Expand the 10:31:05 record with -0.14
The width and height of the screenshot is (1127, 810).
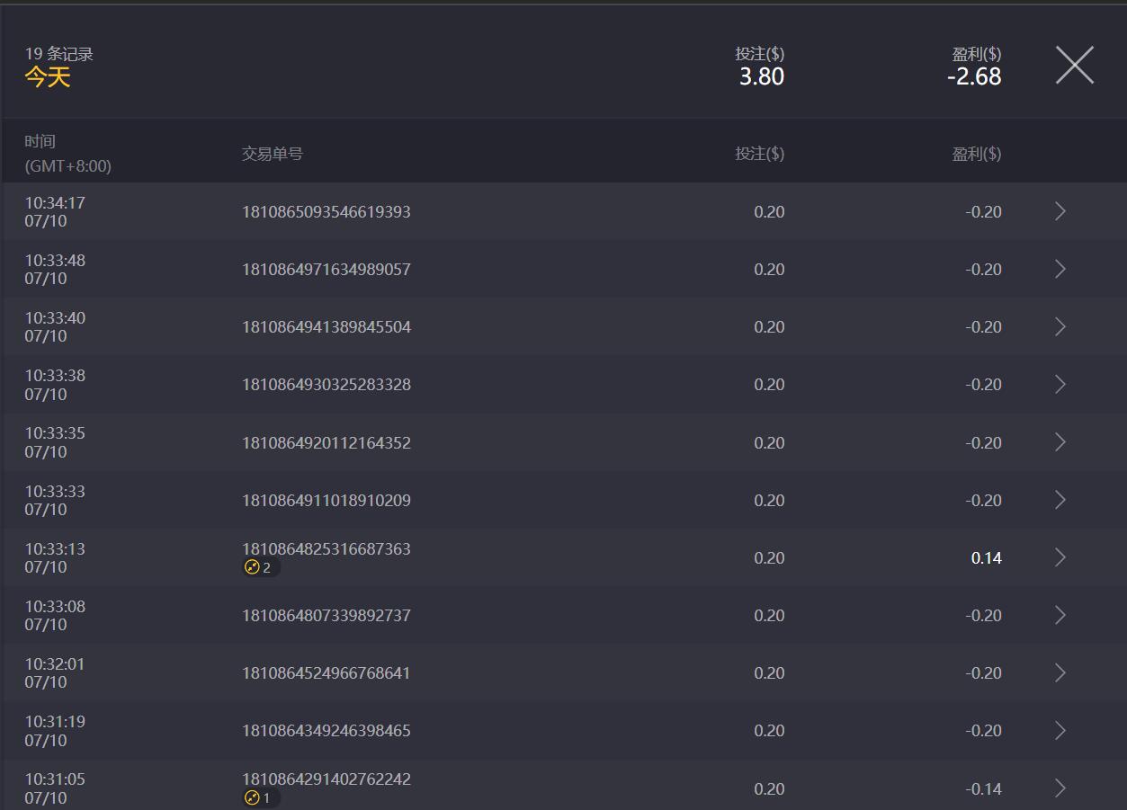click(x=1060, y=788)
